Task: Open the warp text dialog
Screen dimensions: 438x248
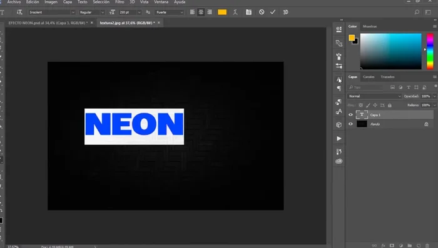Action: (235, 12)
